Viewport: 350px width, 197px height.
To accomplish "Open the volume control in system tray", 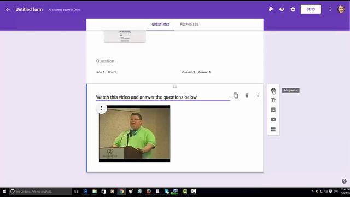I will [326, 192].
